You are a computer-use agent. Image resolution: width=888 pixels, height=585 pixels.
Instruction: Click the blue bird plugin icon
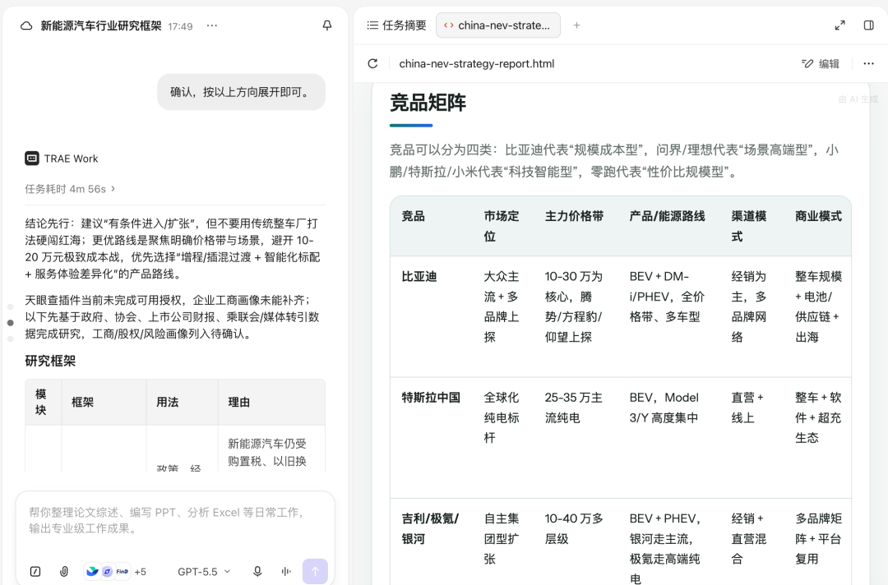click(92, 571)
